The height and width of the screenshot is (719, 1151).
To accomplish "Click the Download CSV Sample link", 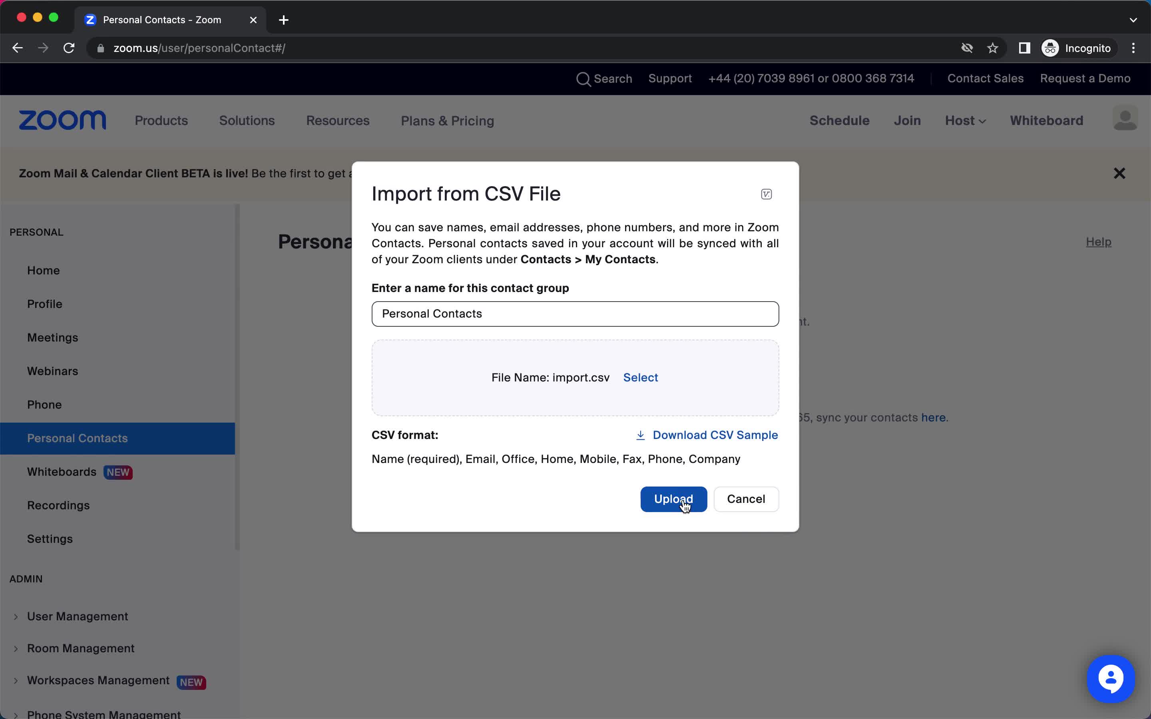I will [715, 435].
